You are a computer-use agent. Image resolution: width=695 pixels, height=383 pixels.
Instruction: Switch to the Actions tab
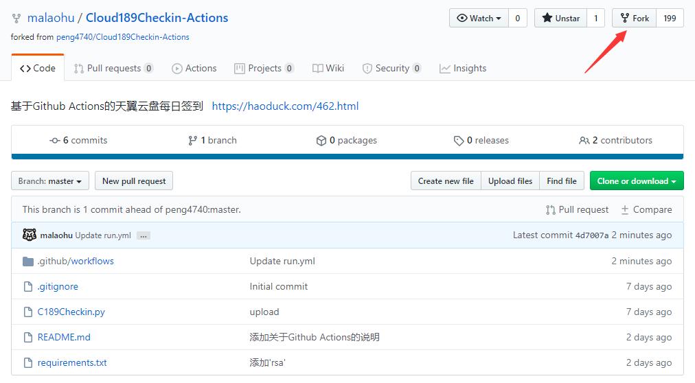point(194,68)
